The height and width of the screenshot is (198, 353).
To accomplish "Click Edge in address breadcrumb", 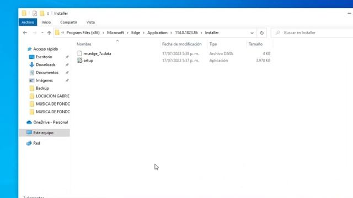I will [136, 33].
